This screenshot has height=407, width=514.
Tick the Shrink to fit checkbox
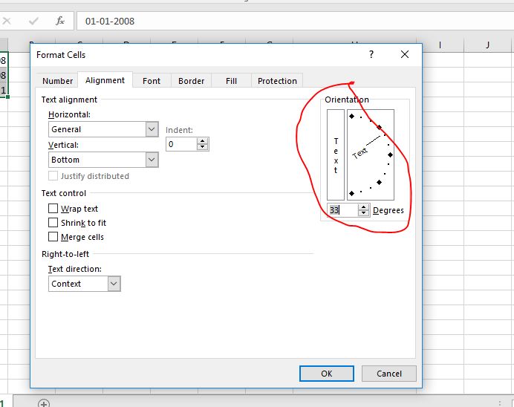53,223
